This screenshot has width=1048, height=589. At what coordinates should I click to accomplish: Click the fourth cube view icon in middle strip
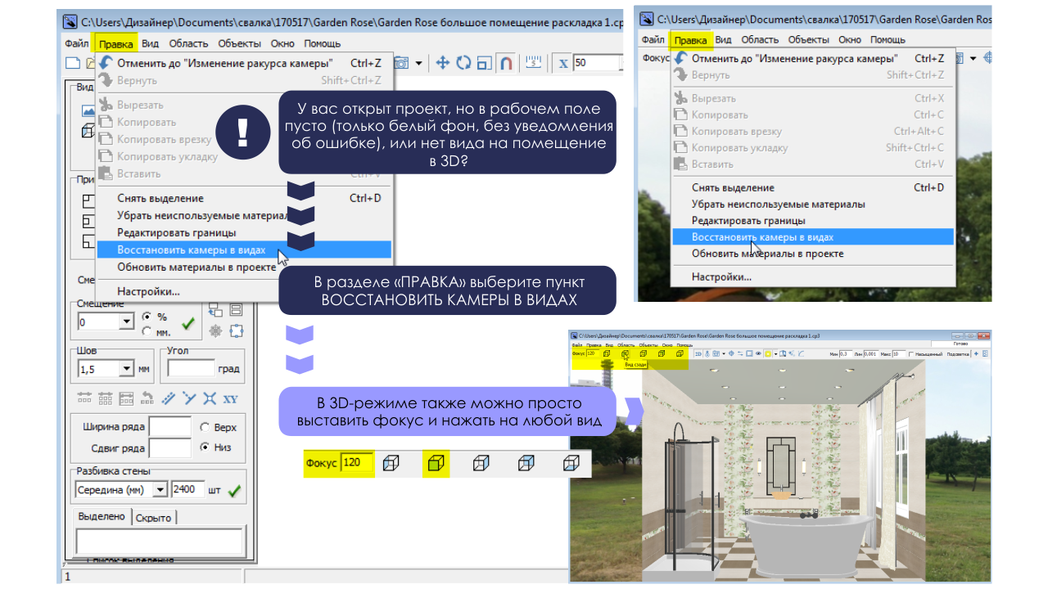point(526,464)
